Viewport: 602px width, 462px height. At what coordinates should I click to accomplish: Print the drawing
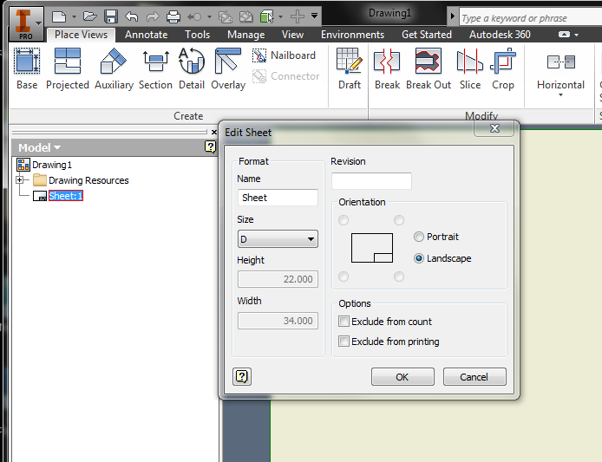[173, 16]
